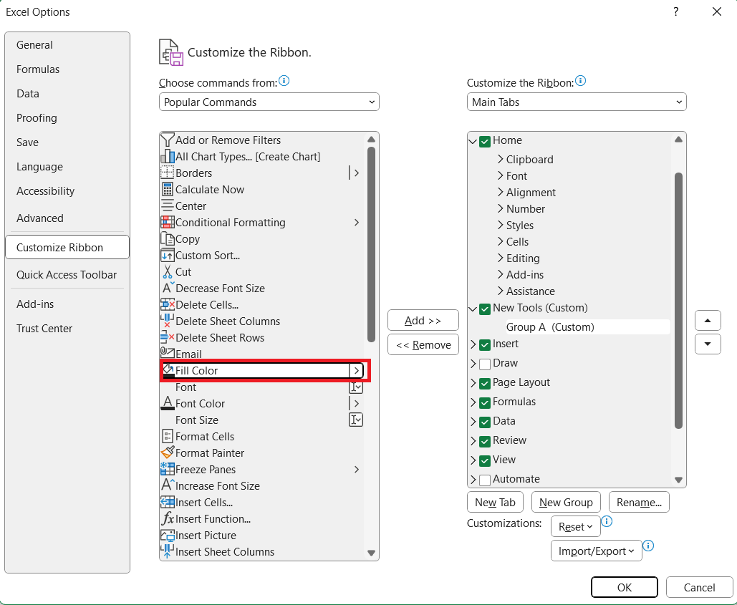
Task: Enable the Draw tab checkbox
Action: coord(485,364)
